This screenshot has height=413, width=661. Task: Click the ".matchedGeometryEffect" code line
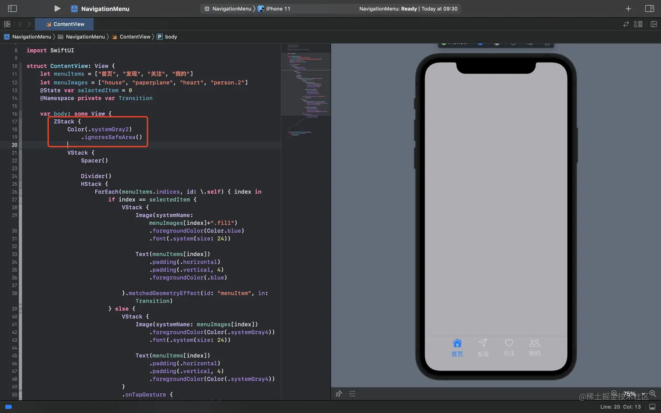tap(195, 293)
